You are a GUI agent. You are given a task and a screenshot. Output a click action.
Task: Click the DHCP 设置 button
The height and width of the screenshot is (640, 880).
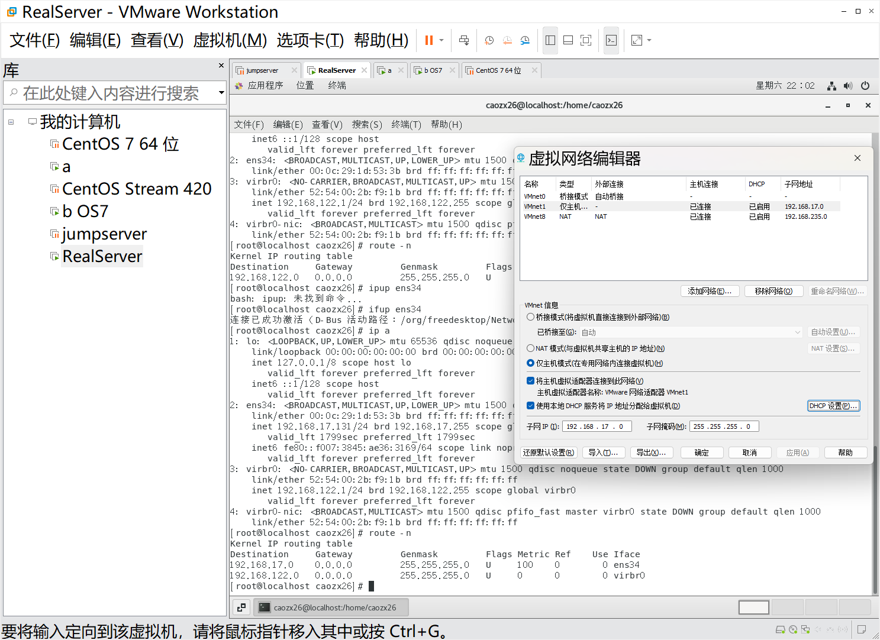833,406
